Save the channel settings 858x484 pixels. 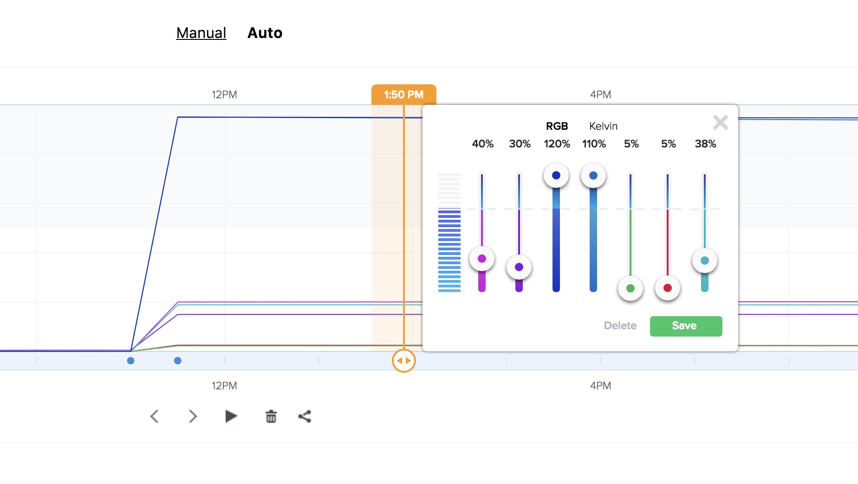(x=686, y=326)
